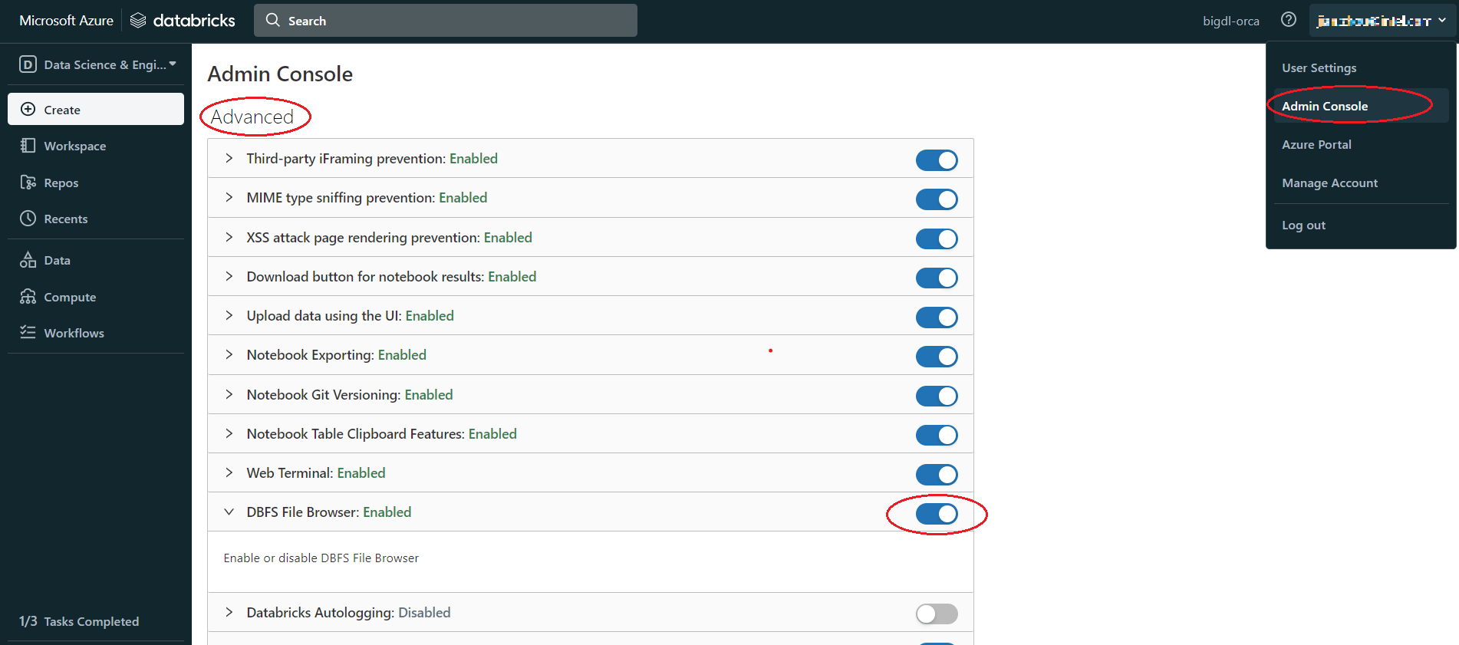The image size is (1459, 645).
Task: Open Repos from the sidebar icon
Action: click(x=28, y=183)
